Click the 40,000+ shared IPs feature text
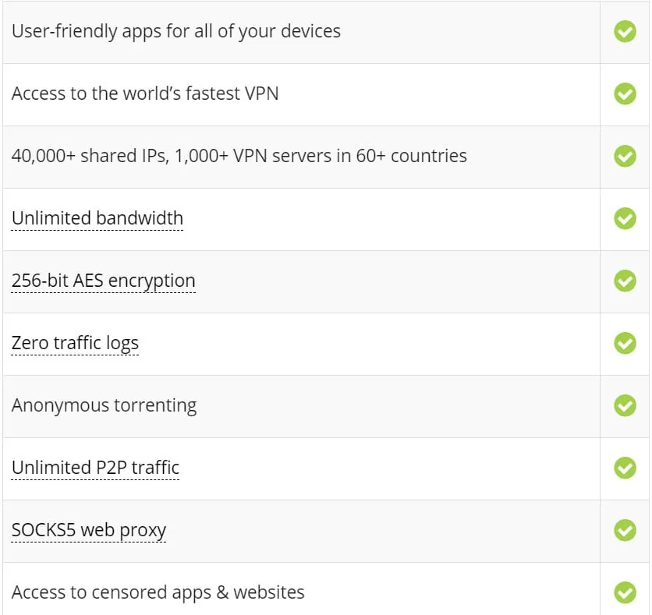 tap(239, 156)
